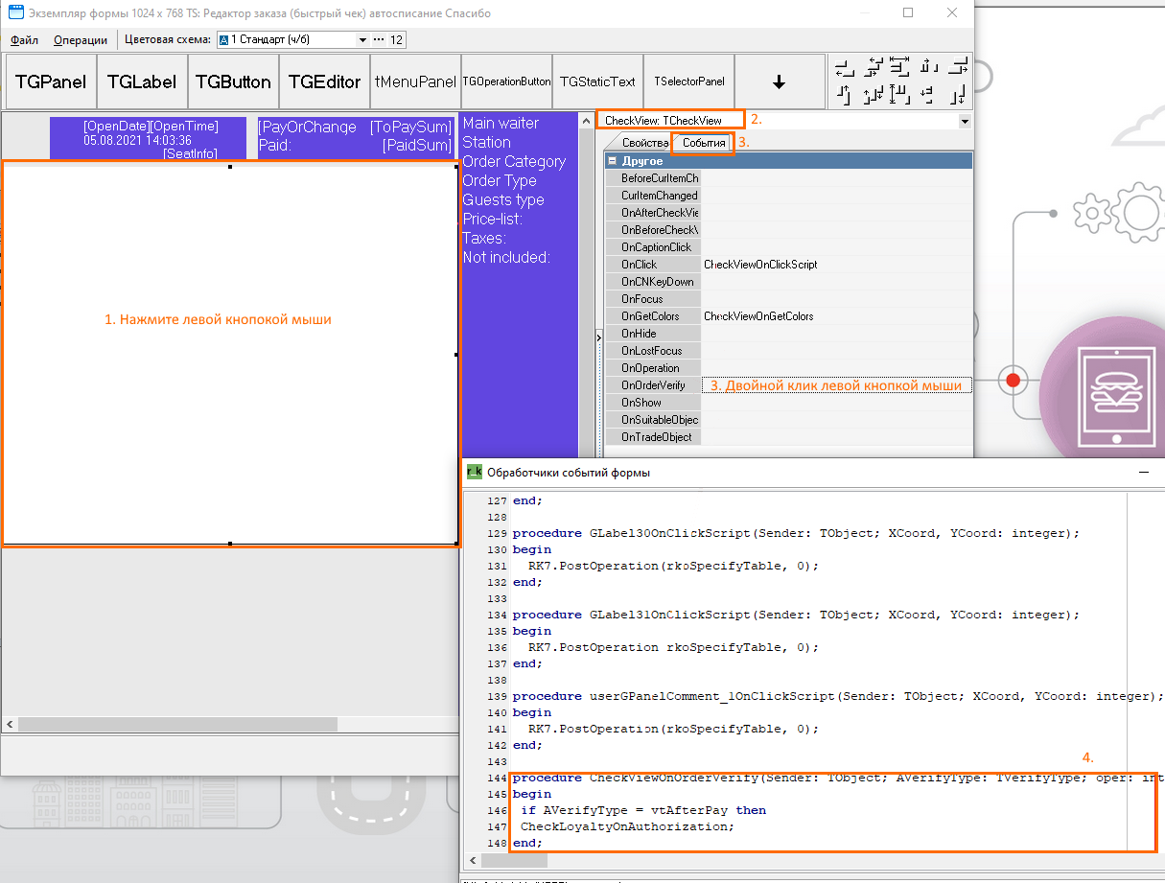The image size is (1165, 883).
Task: Click the center horizontally alignment icon
Action: [873, 68]
